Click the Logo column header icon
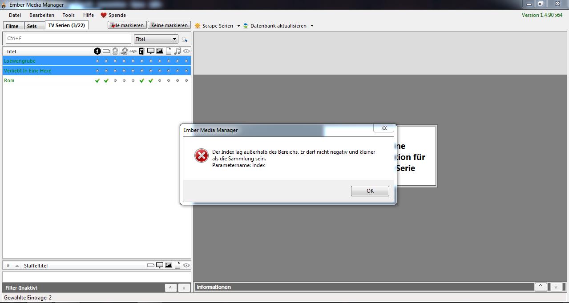 coord(133,51)
